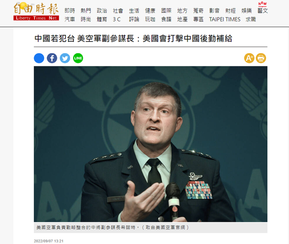Image resolution: width=289 pixels, height=244 pixels.
Task: Increase font size with A+ icon
Action: point(249,58)
